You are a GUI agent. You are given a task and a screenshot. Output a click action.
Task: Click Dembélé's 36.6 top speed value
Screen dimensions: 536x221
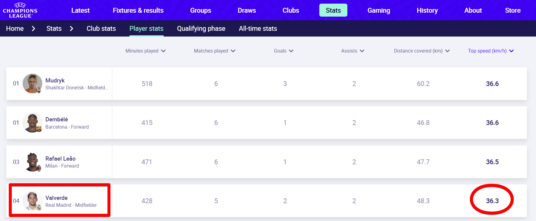click(492, 123)
